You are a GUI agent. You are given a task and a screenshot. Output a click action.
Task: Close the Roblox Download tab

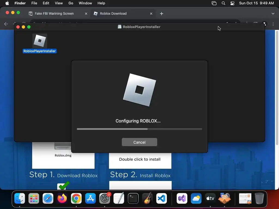point(151,14)
